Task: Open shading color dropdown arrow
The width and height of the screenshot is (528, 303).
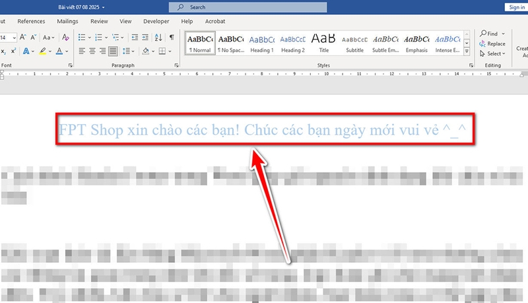Action: (153, 51)
